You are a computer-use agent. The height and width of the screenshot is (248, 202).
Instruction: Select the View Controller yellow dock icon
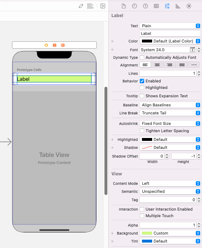[x=46, y=45]
